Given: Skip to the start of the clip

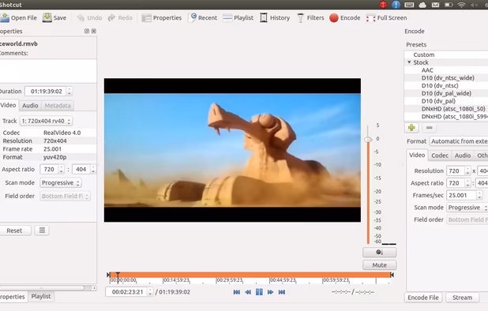Looking at the screenshot, I should coord(237,292).
